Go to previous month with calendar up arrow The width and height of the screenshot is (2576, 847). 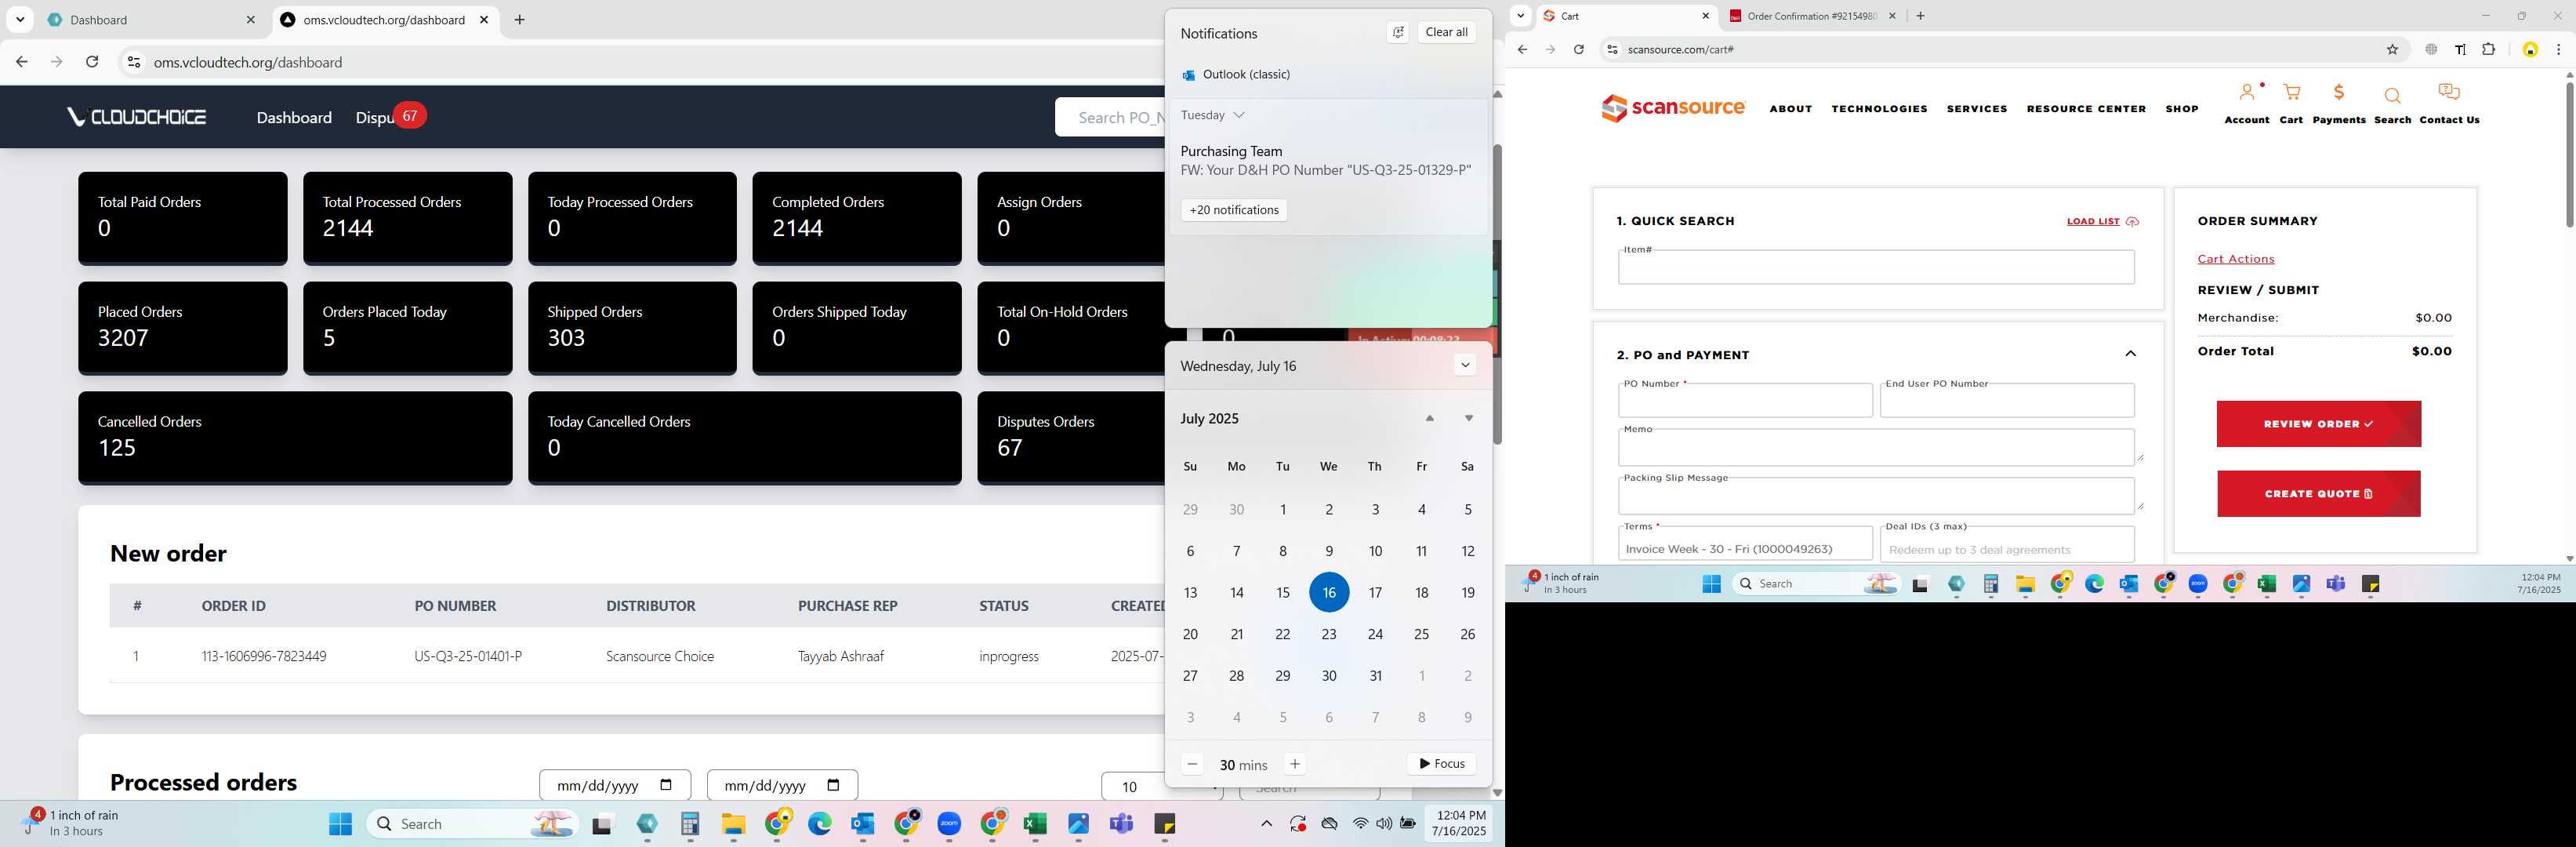pyautogui.click(x=1429, y=418)
